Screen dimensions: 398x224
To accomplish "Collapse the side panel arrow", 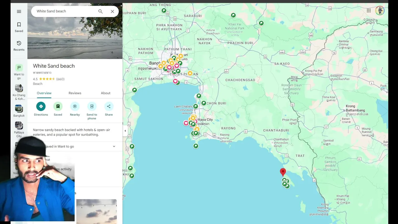I will [125, 131].
